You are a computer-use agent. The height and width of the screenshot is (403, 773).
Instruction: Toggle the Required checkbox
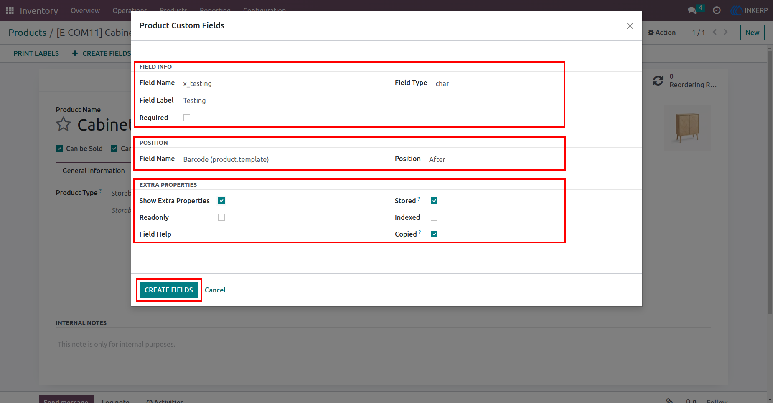click(x=187, y=118)
